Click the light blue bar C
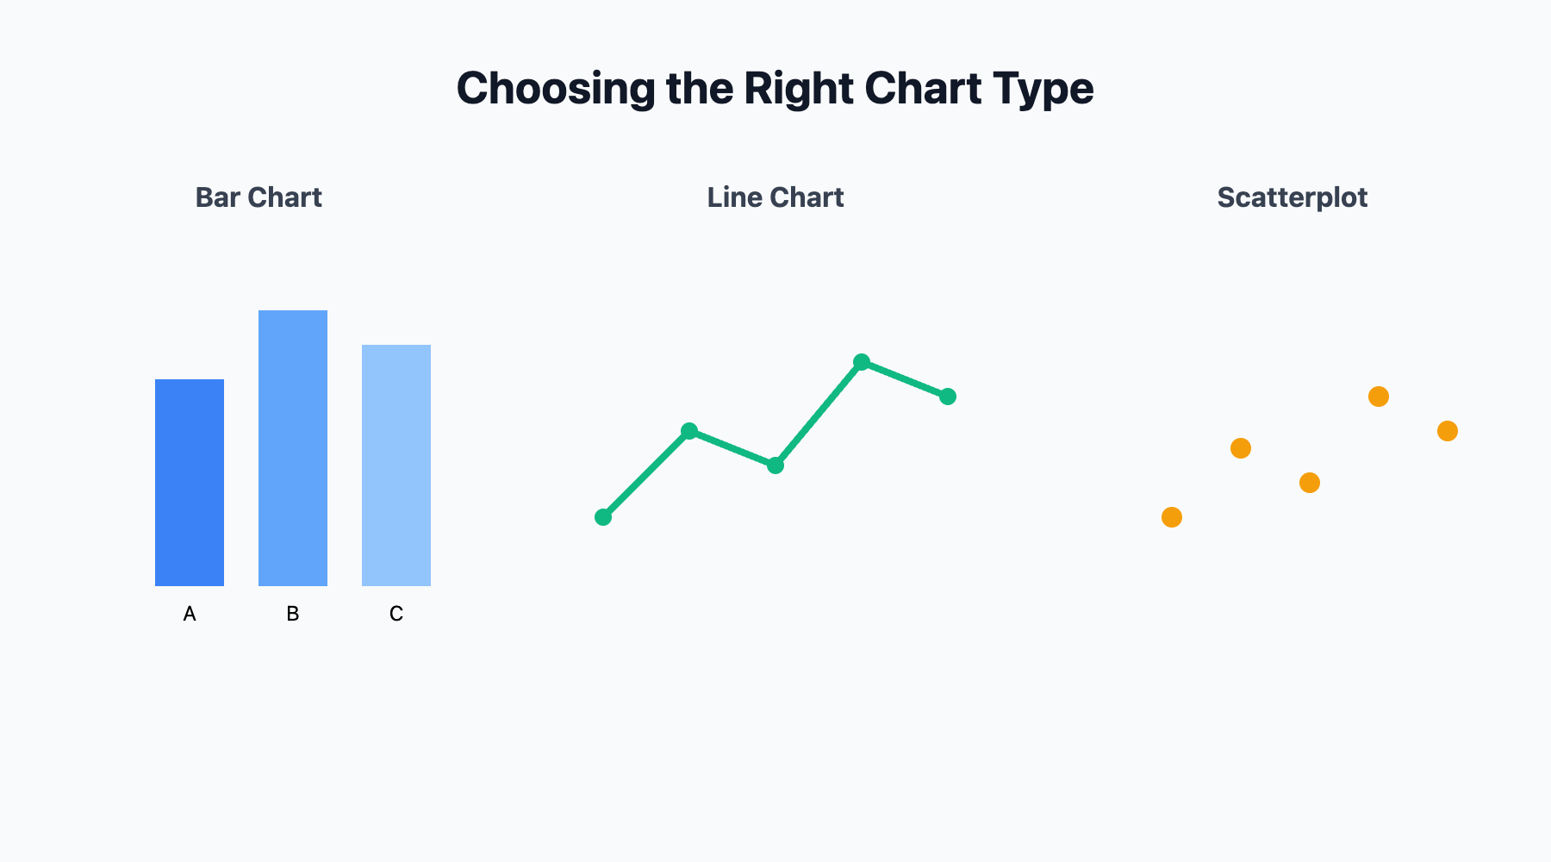Viewport: 1551px width, 862px height. point(396,465)
